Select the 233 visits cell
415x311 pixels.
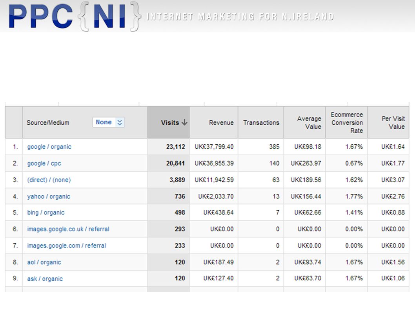[169, 246]
